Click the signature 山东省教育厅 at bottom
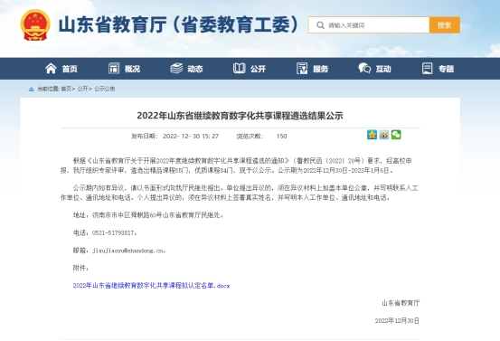The image size is (500, 341). tap(401, 303)
